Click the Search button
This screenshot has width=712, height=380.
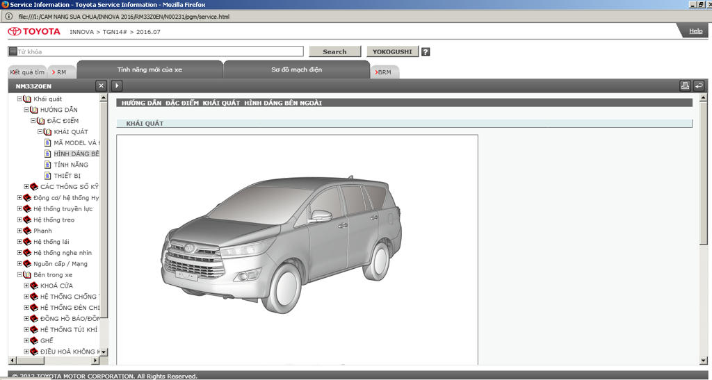click(x=334, y=51)
